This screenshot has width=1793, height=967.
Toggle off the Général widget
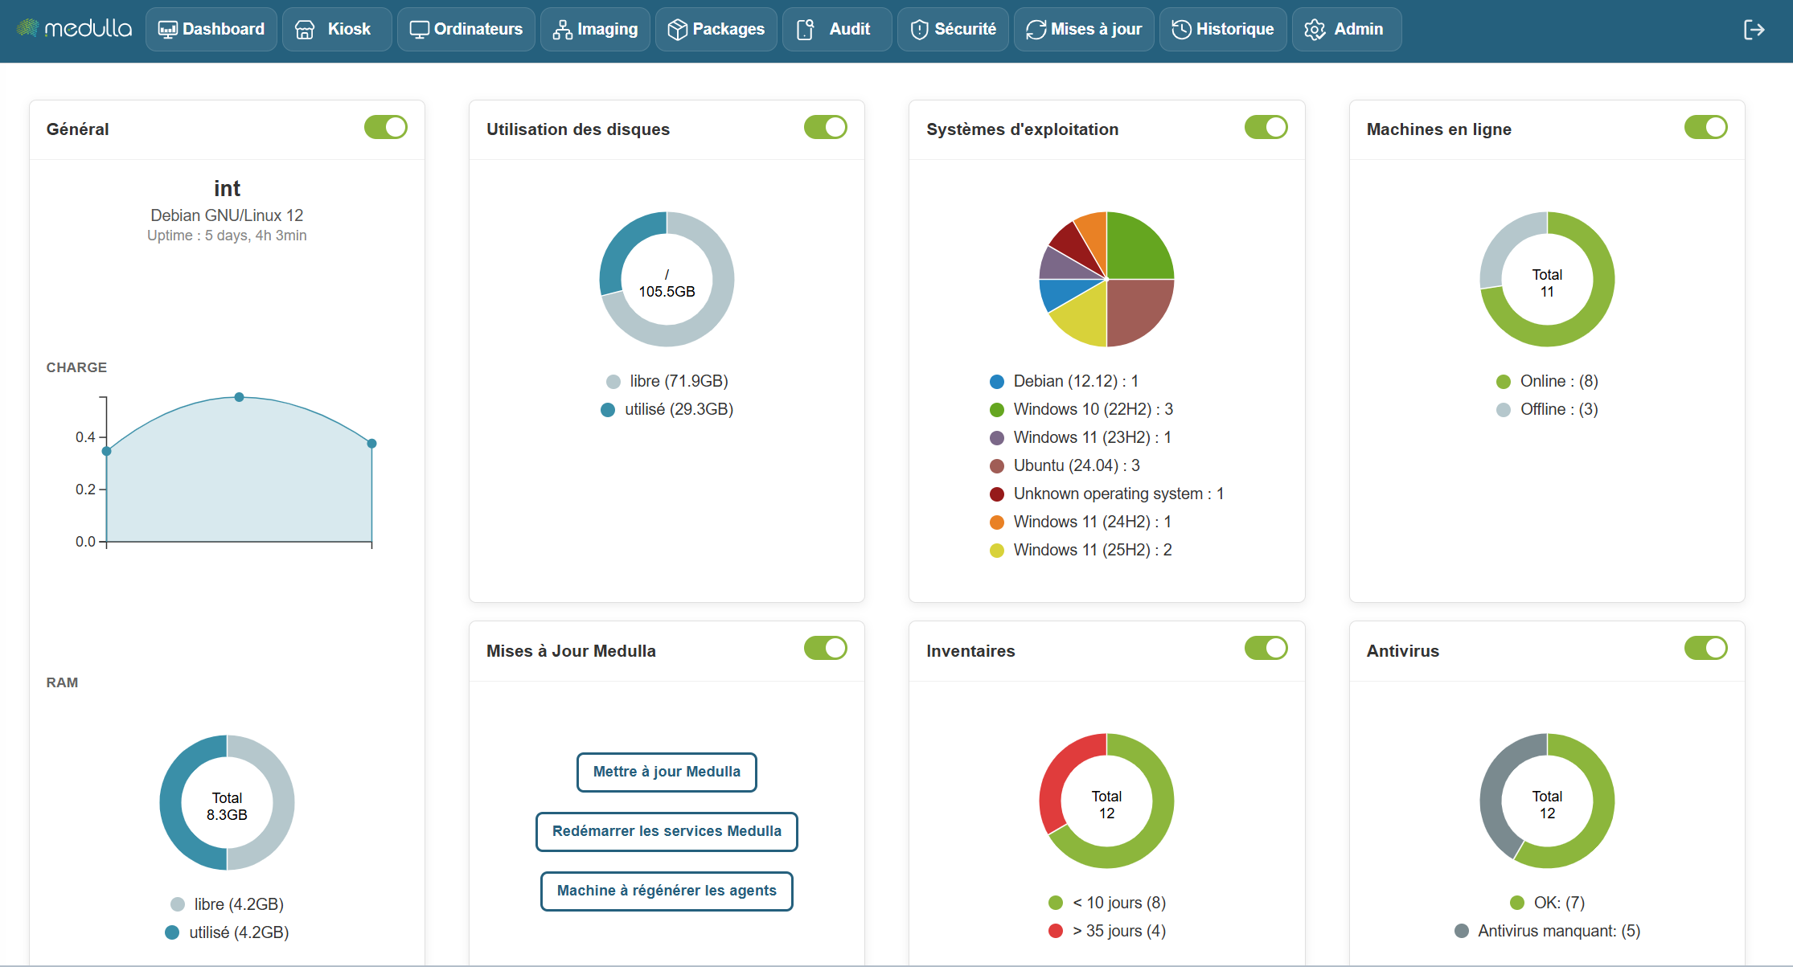tap(386, 127)
